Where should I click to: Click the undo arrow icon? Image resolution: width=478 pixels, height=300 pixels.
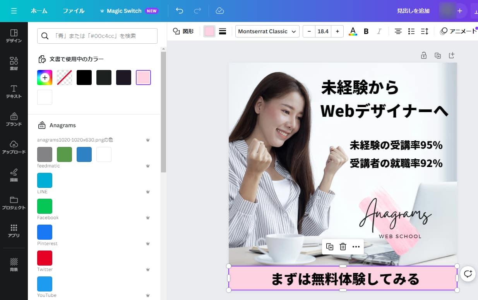coord(179,11)
